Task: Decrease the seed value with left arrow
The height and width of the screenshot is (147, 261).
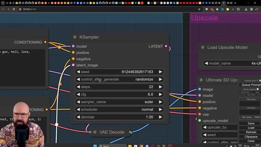Action: click(x=78, y=72)
